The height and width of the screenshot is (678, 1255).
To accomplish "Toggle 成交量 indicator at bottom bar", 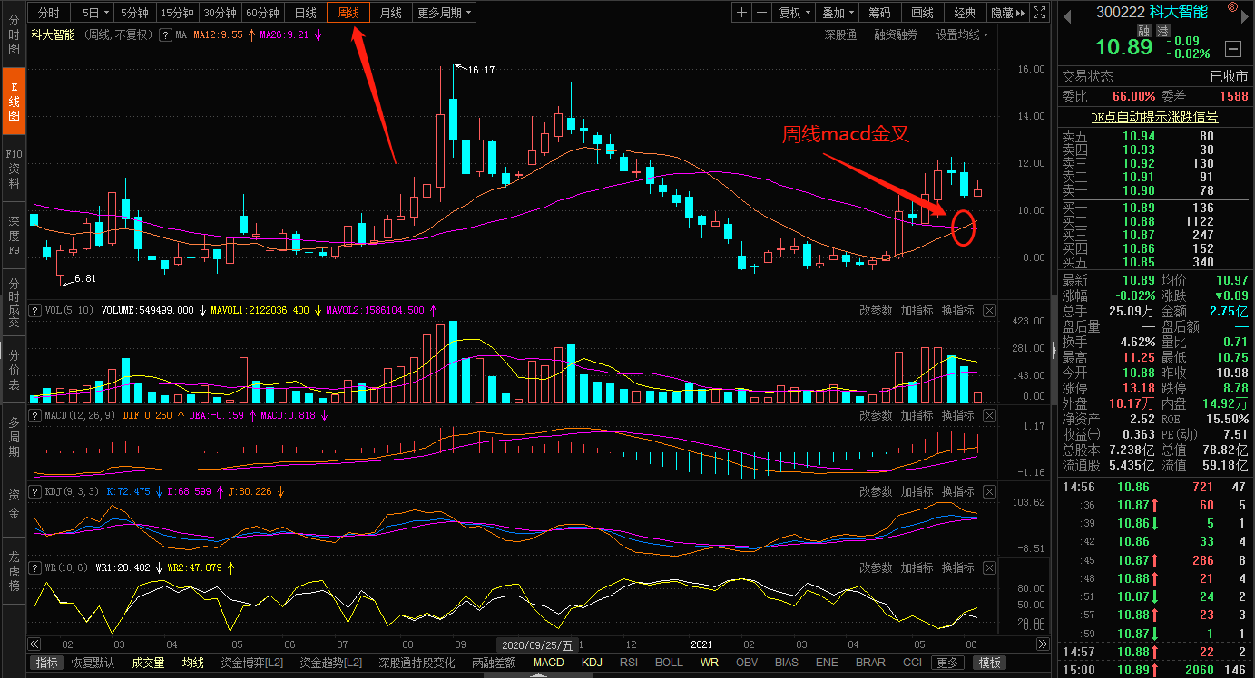I will 149,663.
